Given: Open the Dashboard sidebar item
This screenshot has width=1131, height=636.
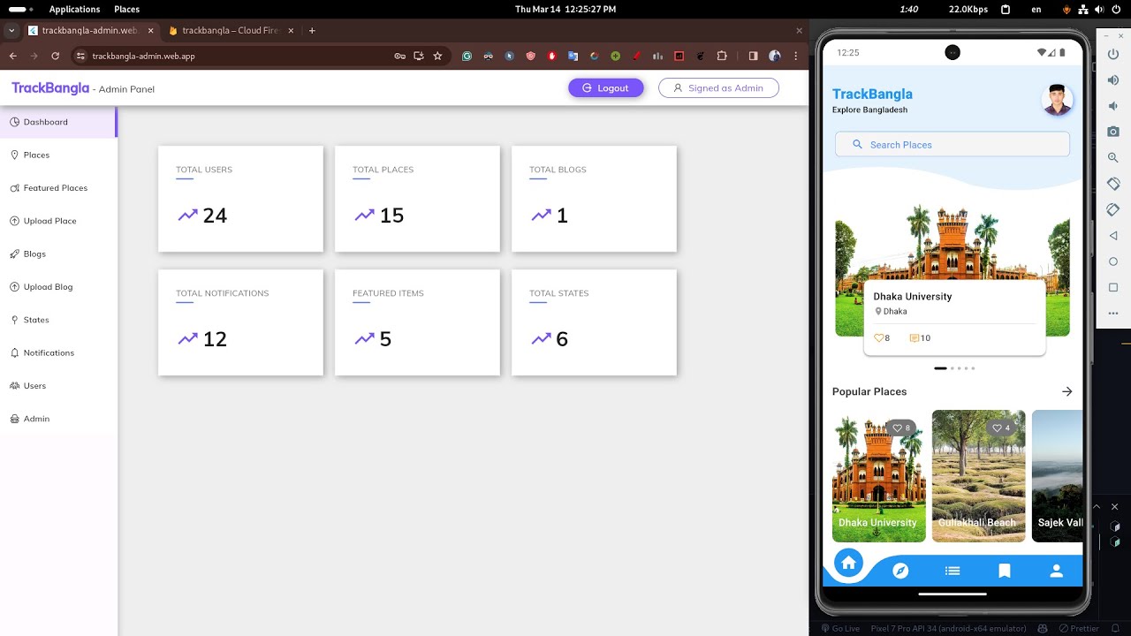Looking at the screenshot, I should click(x=58, y=122).
